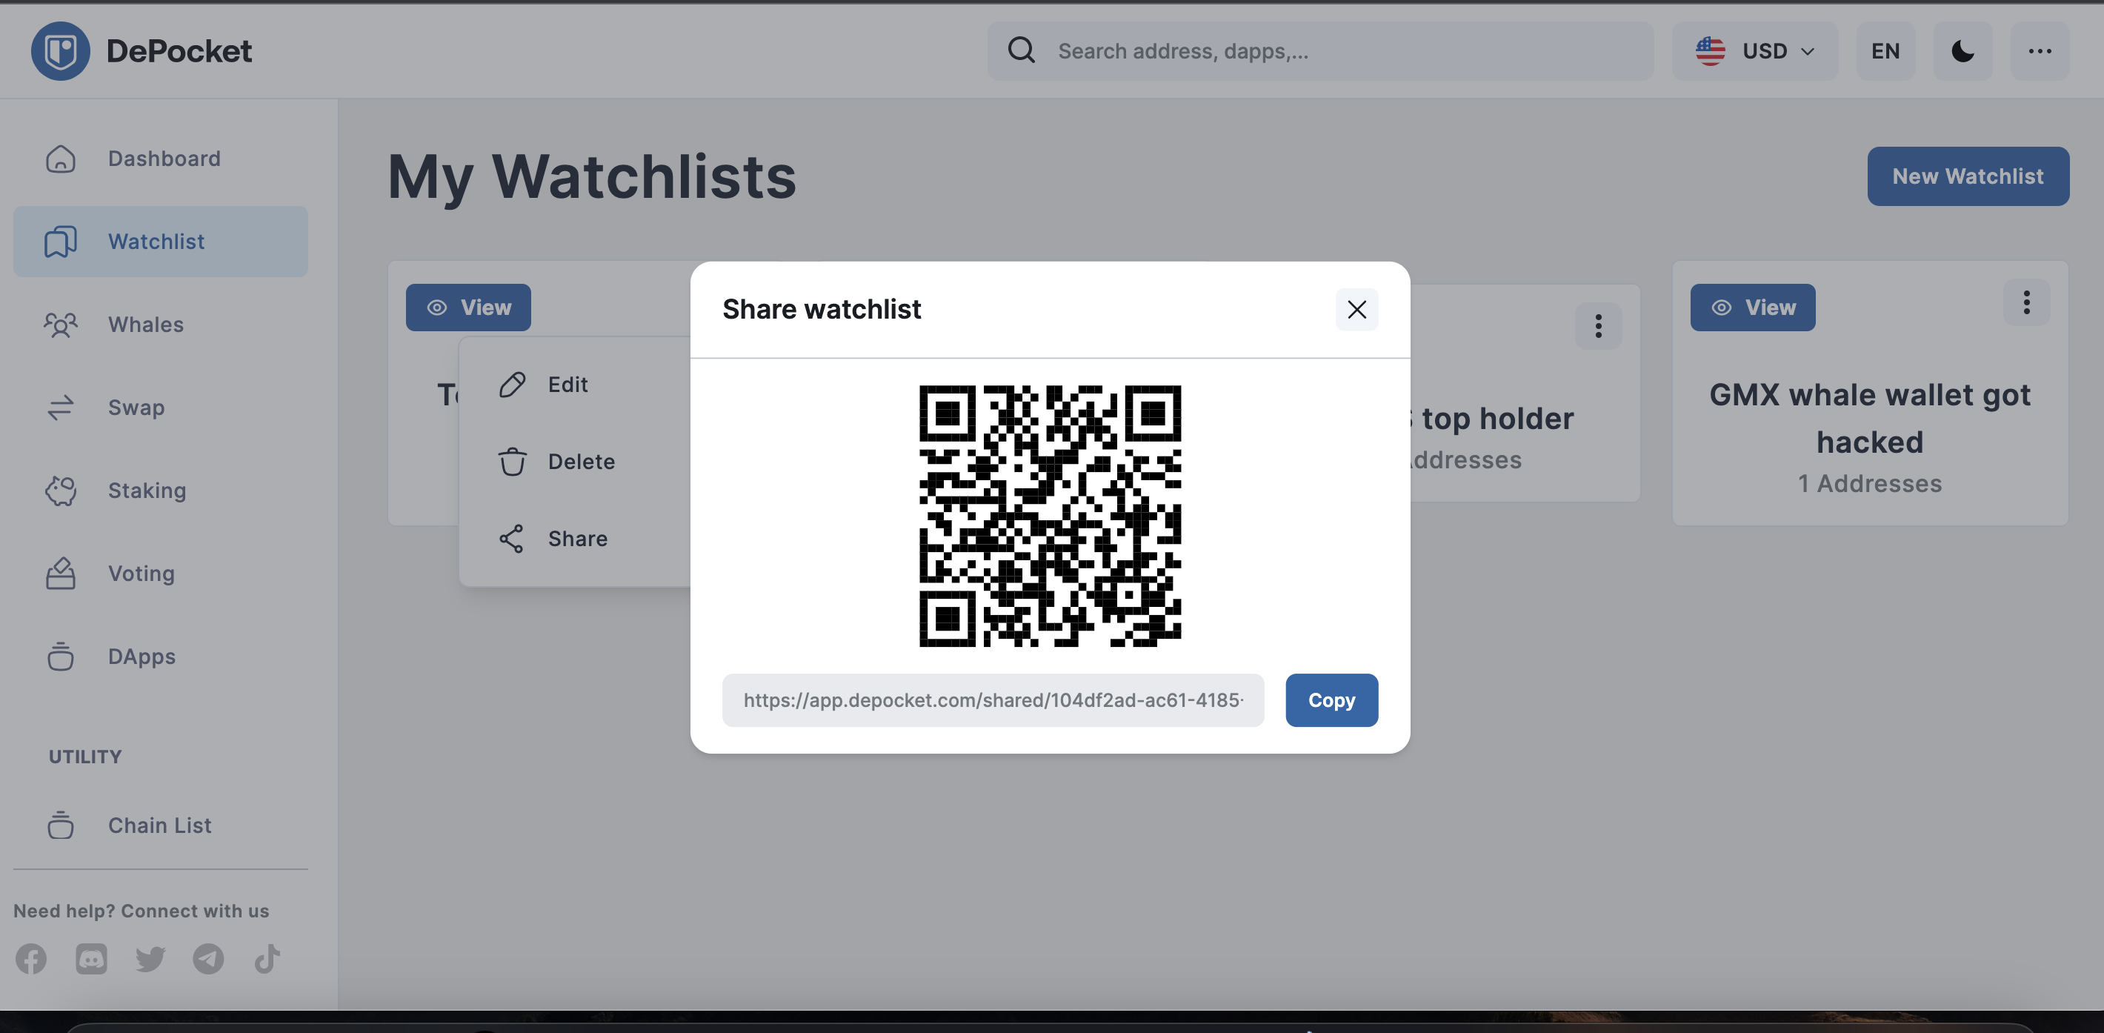The image size is (2104, 1033).
Task: Open the three-dot more menu in header
Action: click(2040, 50)
